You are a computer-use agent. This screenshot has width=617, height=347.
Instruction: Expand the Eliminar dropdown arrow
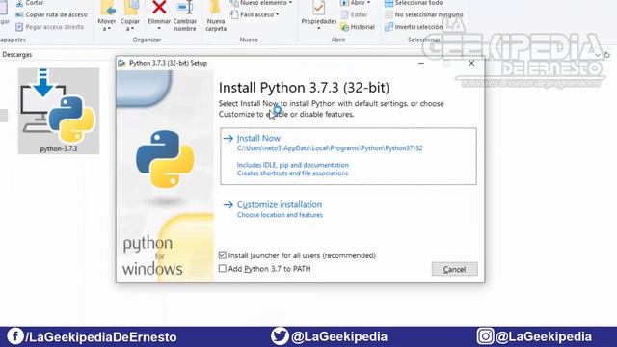point(159,29)
